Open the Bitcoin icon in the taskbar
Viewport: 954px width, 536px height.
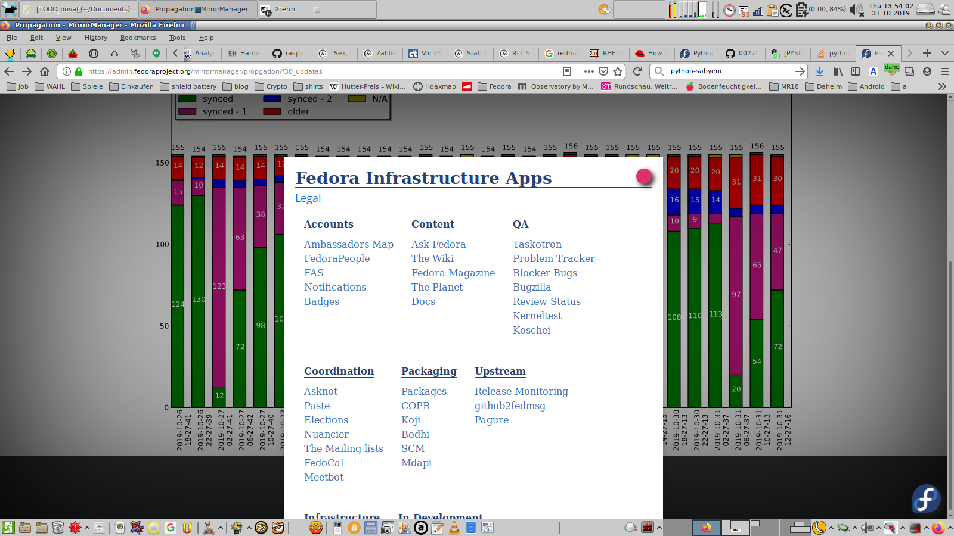click(354, 528)
